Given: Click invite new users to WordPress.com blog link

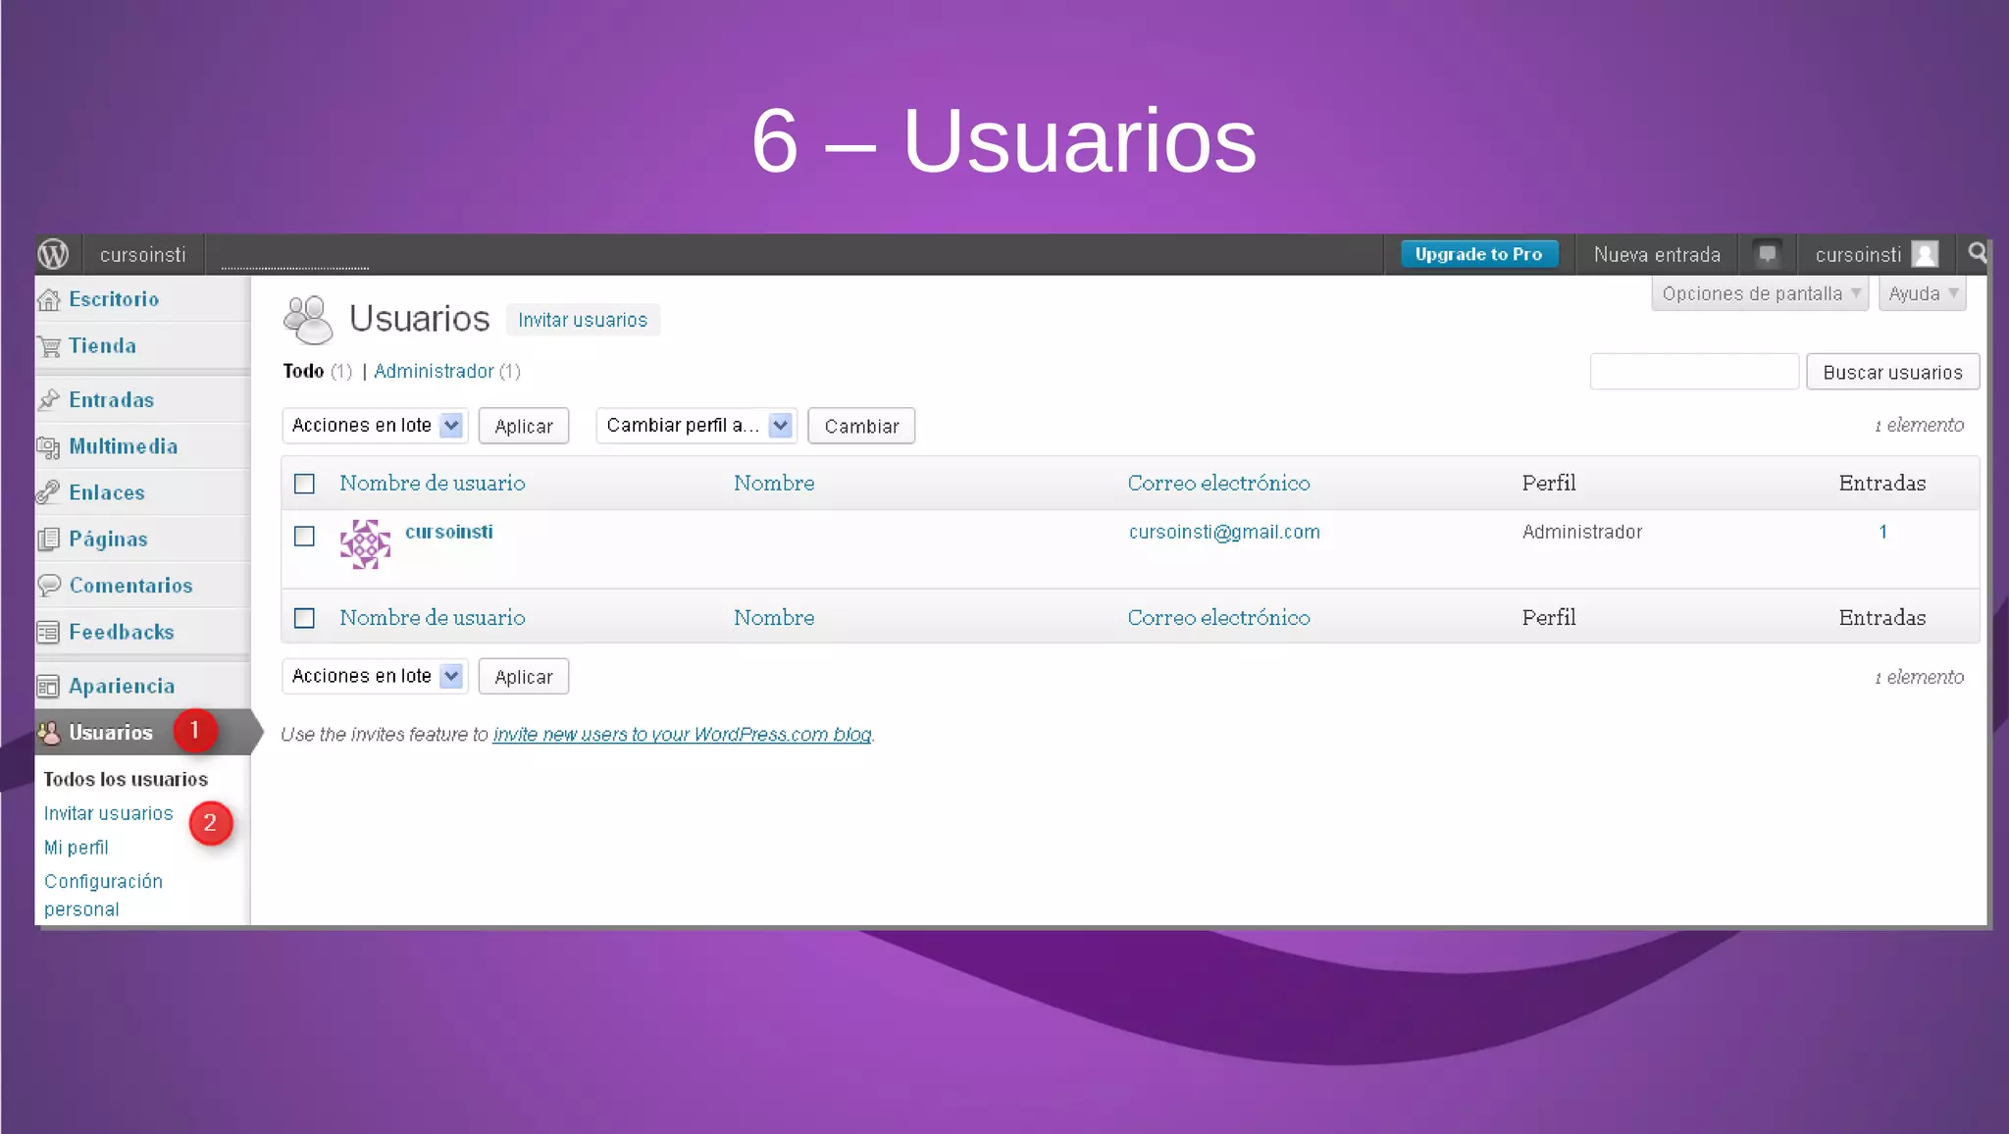Looking at the screenshot, I should [x=682, y=734].
